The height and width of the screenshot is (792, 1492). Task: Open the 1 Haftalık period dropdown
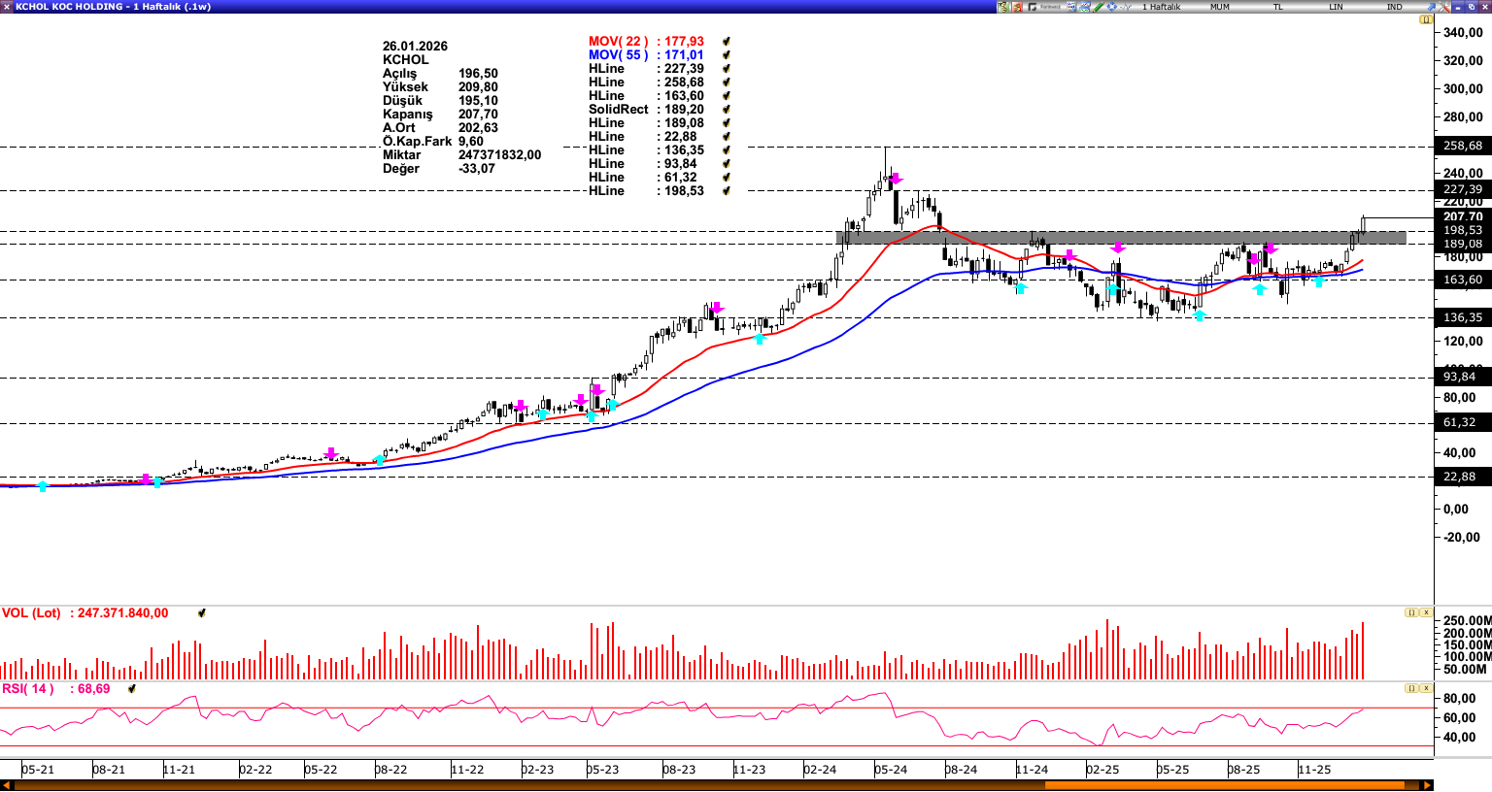tap(1161, 7)
